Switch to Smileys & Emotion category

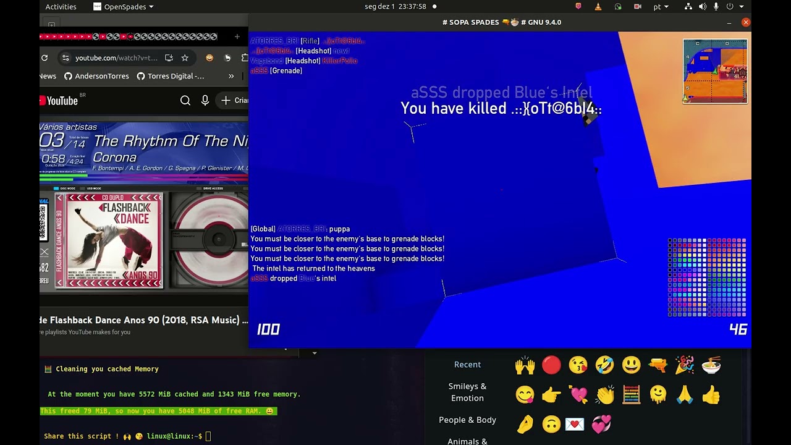pyautogui.click(x=467, y=392)
